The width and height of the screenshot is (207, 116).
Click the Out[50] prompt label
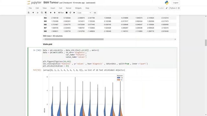(x=37, y=70)
